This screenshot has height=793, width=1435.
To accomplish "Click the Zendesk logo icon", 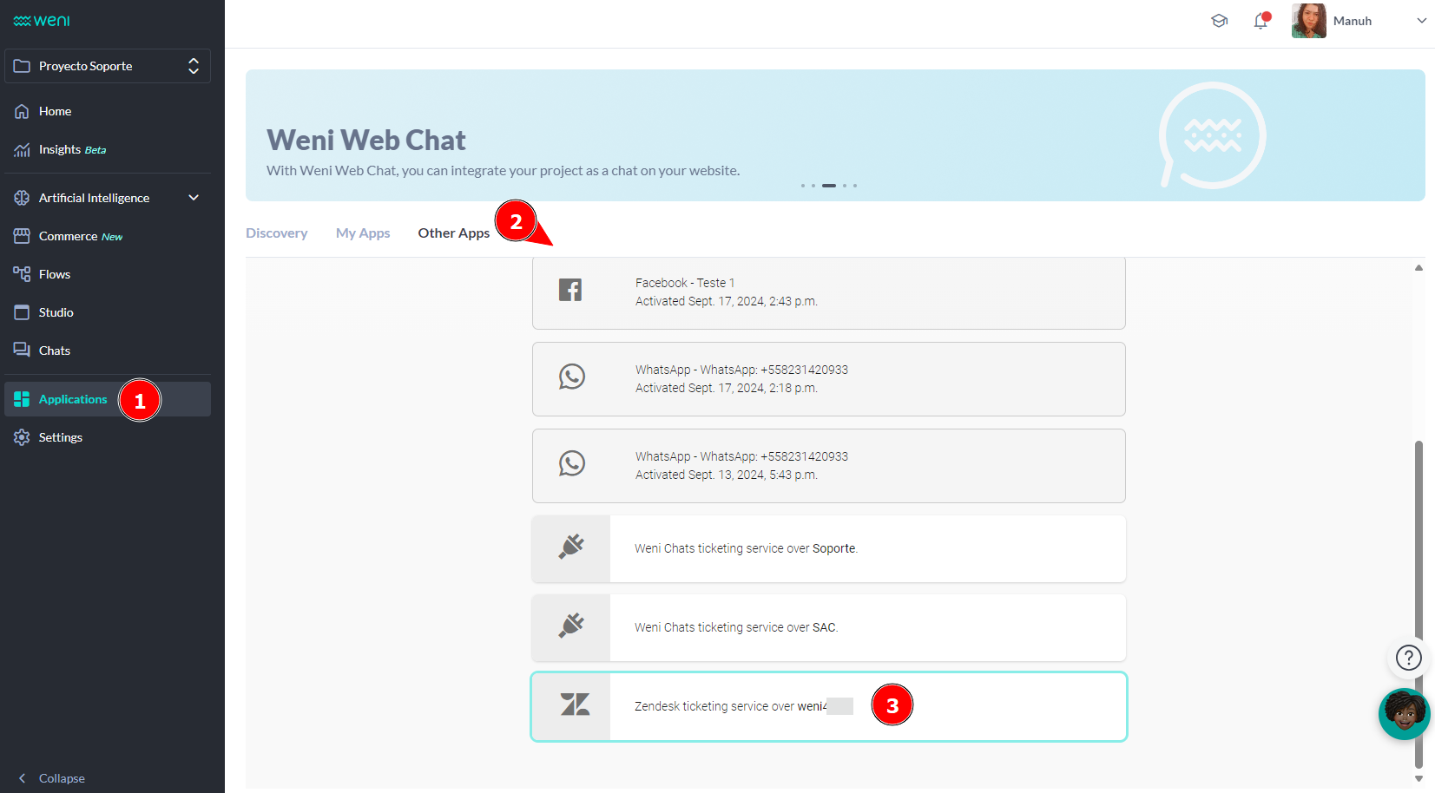I will (573, 705).
